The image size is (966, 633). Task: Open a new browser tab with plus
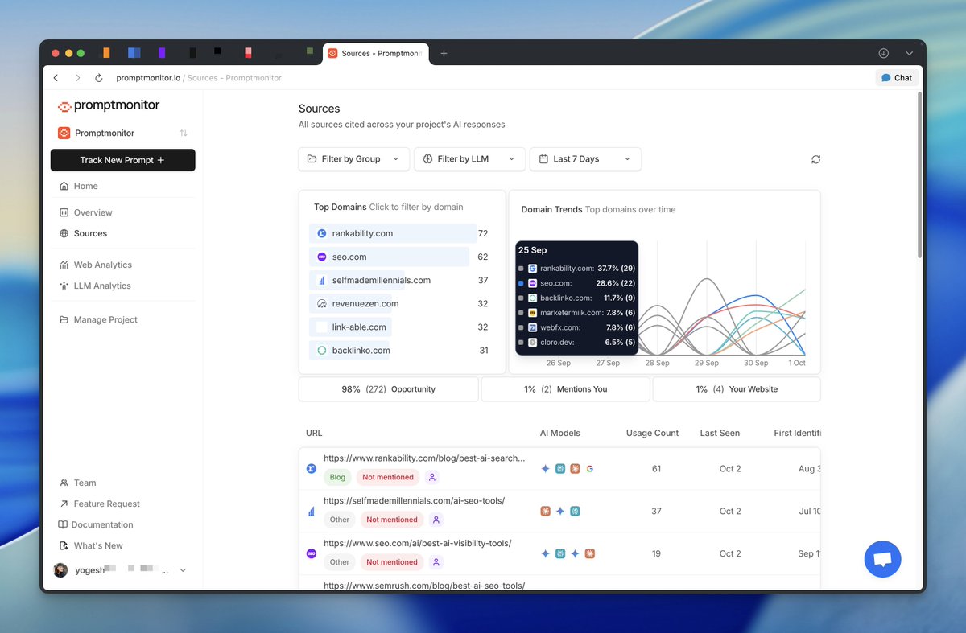pos(444,53)
